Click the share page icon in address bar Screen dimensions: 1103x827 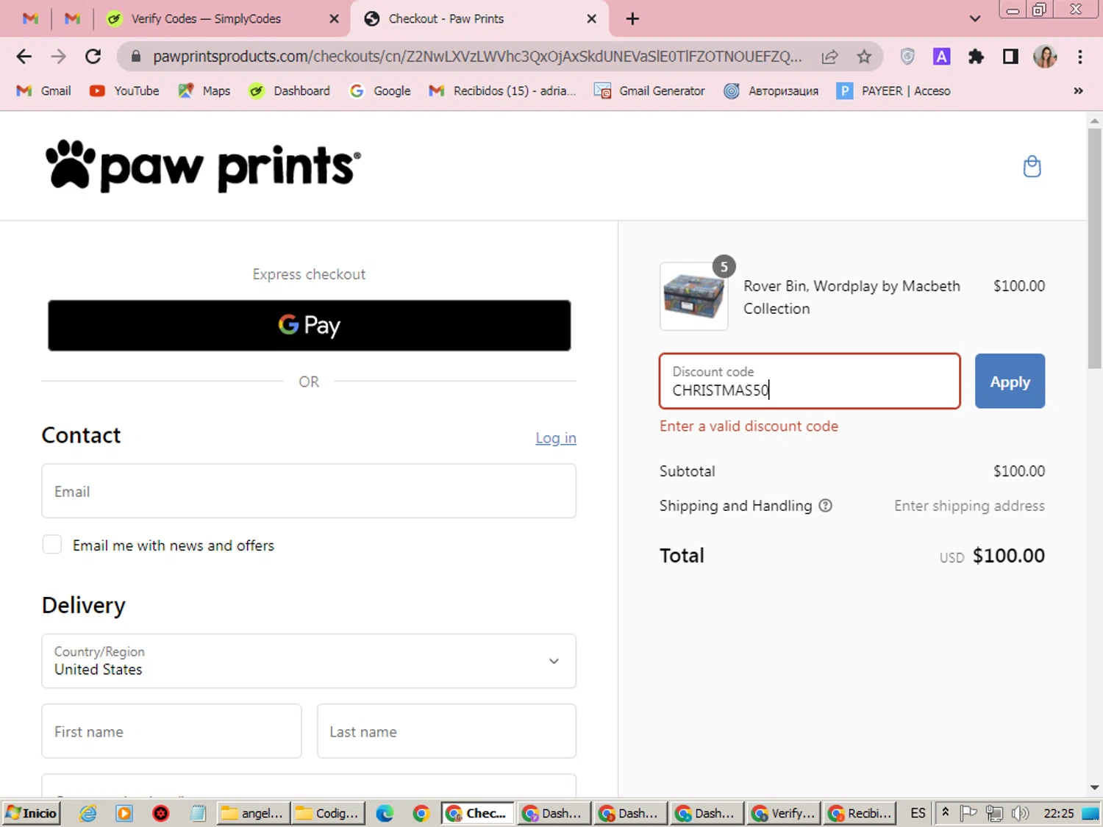coord(829,57)
